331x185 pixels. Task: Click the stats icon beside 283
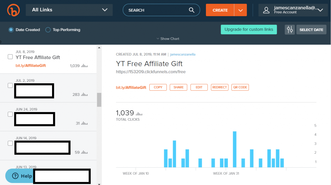click(x=84, y=95)
